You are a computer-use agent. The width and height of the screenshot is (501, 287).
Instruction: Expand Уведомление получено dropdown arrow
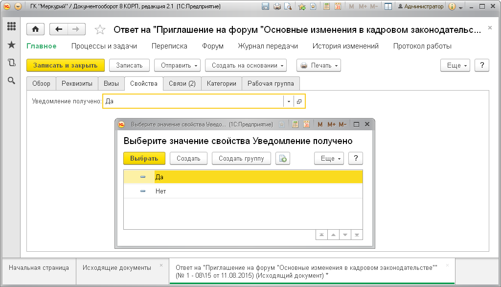point(289,101)
